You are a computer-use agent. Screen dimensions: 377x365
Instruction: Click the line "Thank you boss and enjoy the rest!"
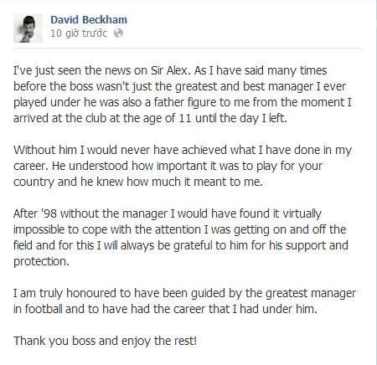105,341
